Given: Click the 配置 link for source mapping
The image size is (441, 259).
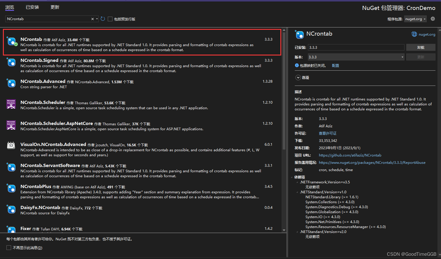Looking at the screenshot, I should (x=336, y=65).
